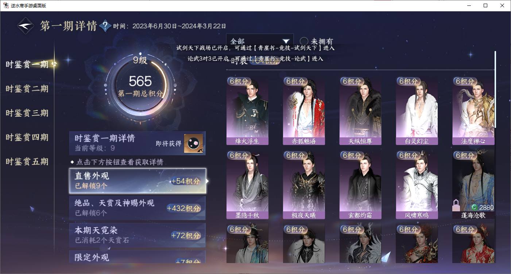Open 本期天霓染 +72积分 details

click(138, 235)
